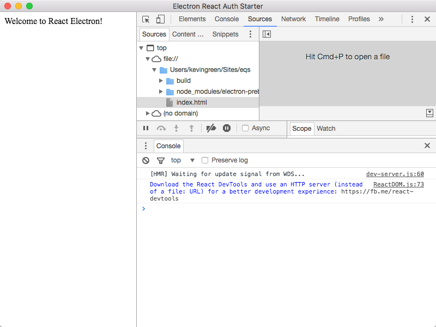
Task: Click the console input prompt line
Action: (287, 209)
